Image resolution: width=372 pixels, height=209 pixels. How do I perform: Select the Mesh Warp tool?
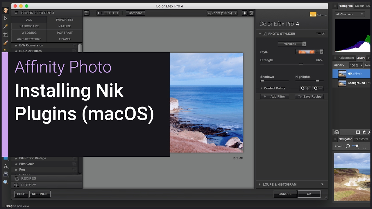point(6,174)
